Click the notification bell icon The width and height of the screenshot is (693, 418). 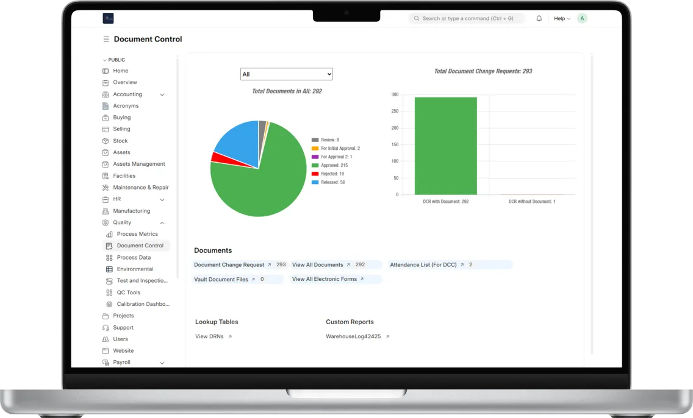pos(539,19)
